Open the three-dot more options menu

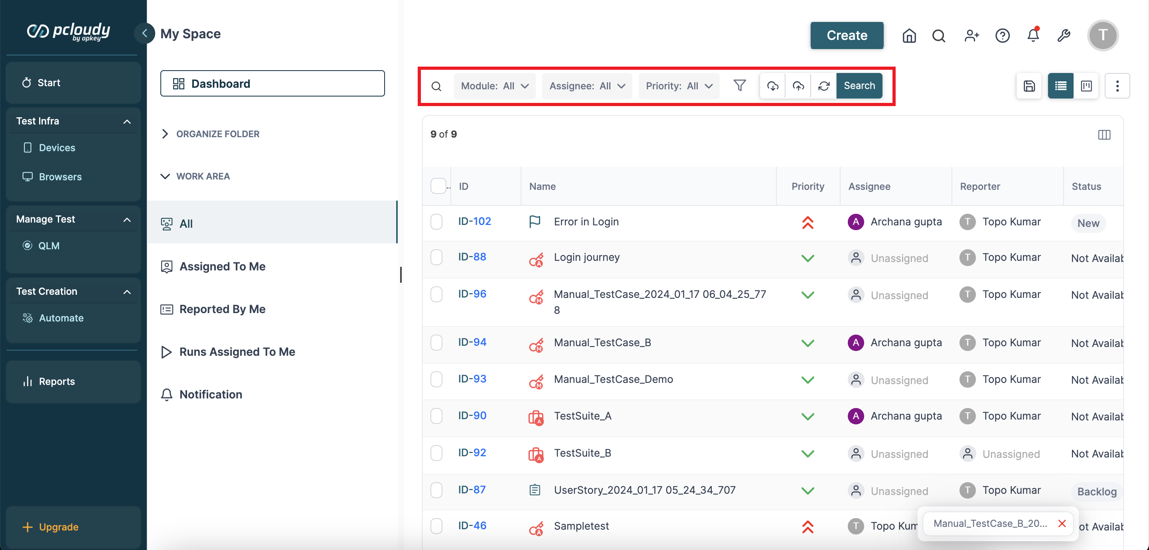(x=1117, y=86)
